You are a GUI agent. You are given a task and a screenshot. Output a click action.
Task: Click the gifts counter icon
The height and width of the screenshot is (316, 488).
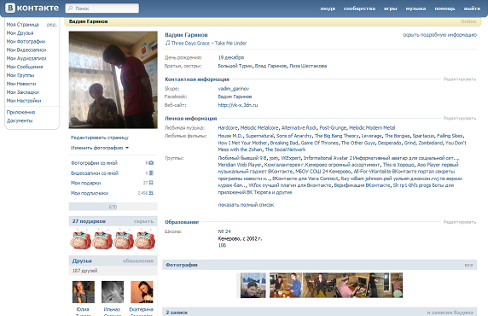tap(151, 183)
